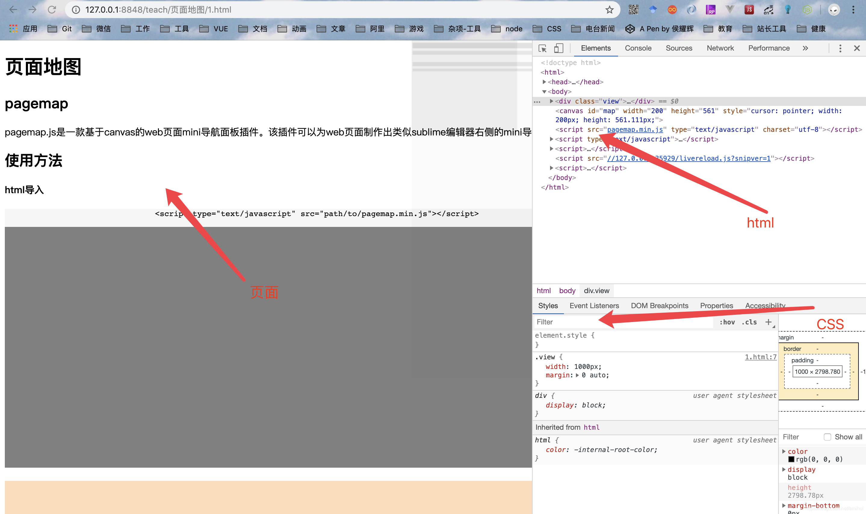Expand the margin shorthand triangle

(577, 375)
